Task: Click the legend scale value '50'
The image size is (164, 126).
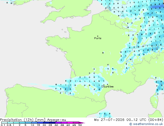Action: 80,125
